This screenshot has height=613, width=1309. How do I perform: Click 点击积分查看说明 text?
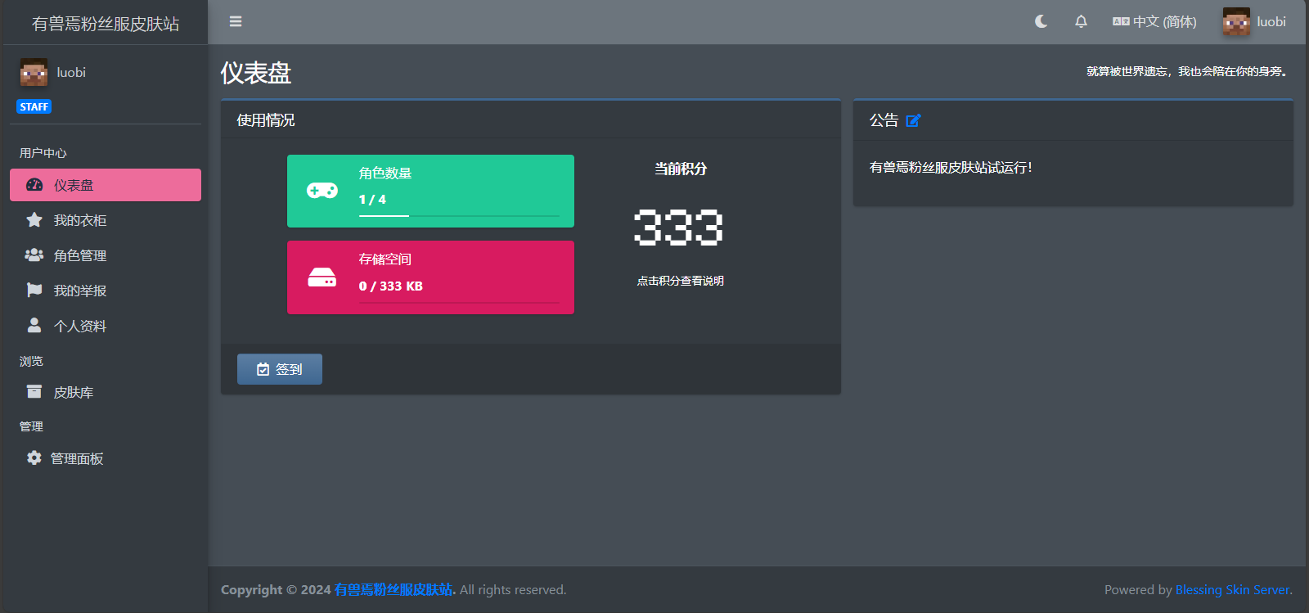coord(680,281)
